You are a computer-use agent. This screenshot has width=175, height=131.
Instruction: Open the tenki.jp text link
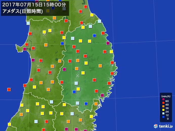[166, 126]
